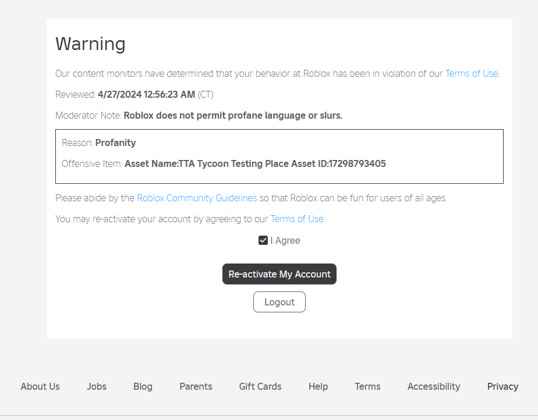
Task: Open the Help page from the footer
Action: 318,386
